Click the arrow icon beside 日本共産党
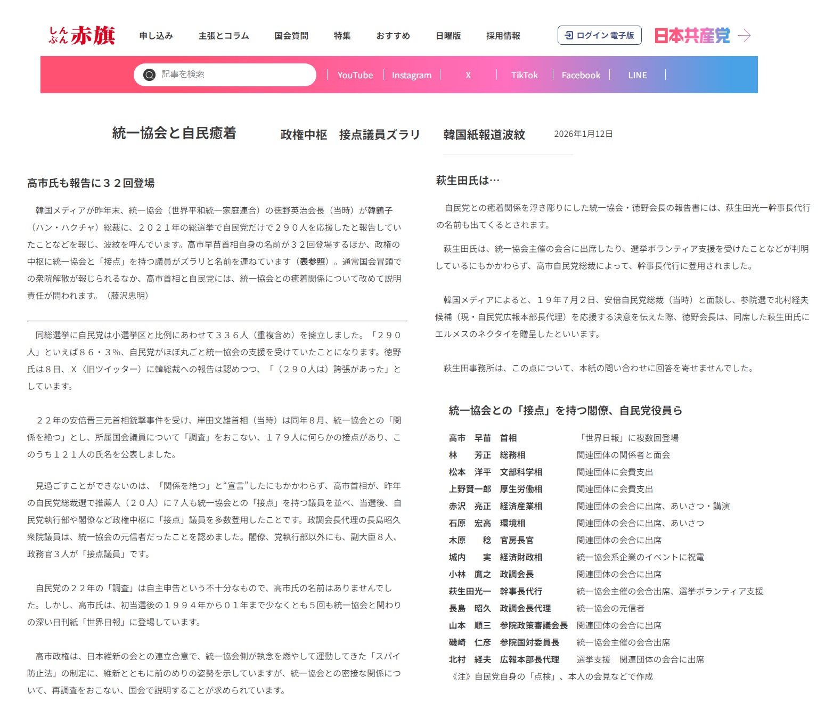833x718 pixels. pyautogui.click(x=744, y=36)
